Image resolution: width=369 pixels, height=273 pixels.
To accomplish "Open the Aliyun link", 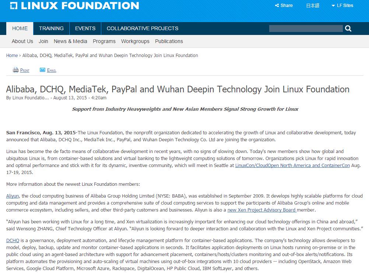I will coord(13,196).
